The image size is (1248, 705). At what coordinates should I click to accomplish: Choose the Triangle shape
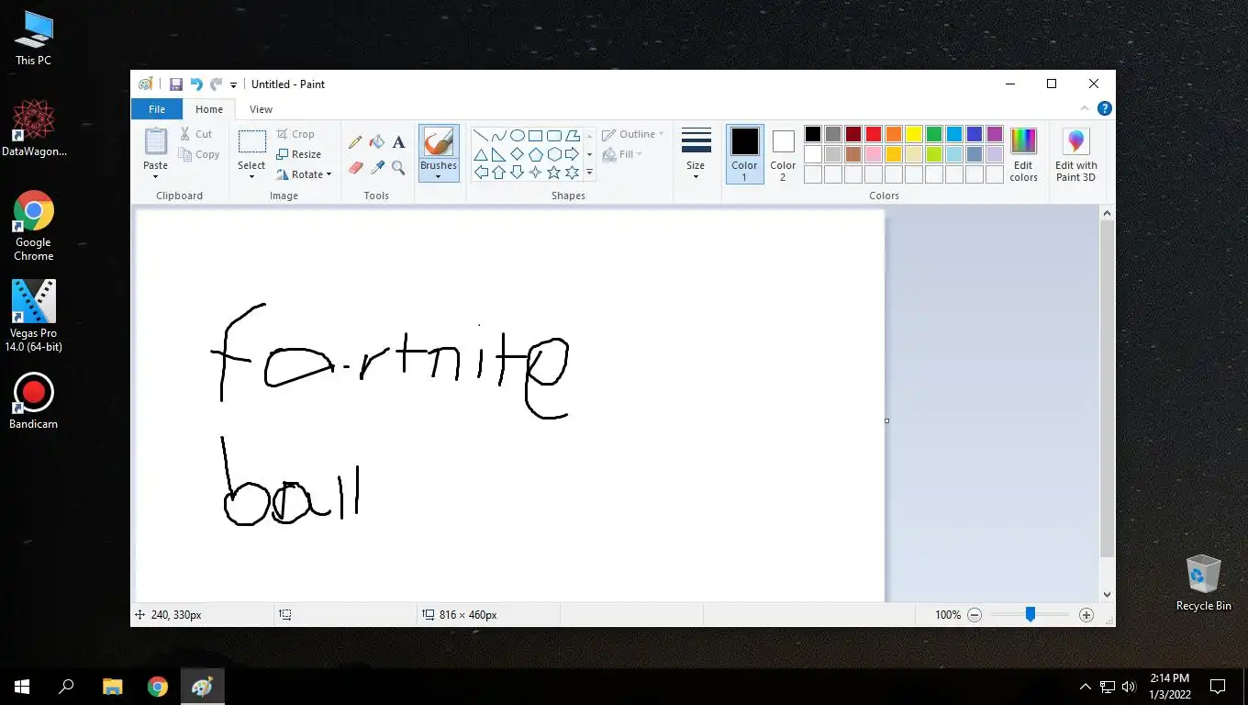coord(481,154)
